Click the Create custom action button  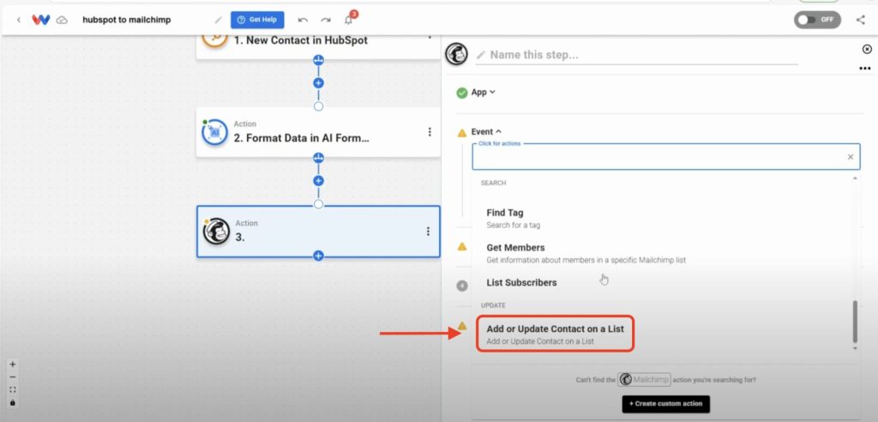[x=665, y=403]
